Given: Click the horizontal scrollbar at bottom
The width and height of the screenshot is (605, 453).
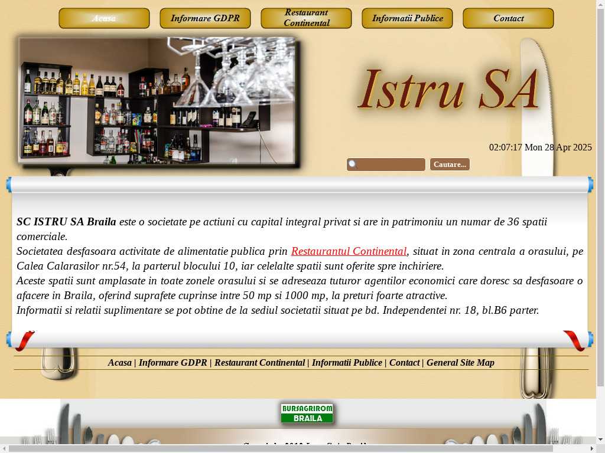Looking at the screenshot, I should pos(281,449).
